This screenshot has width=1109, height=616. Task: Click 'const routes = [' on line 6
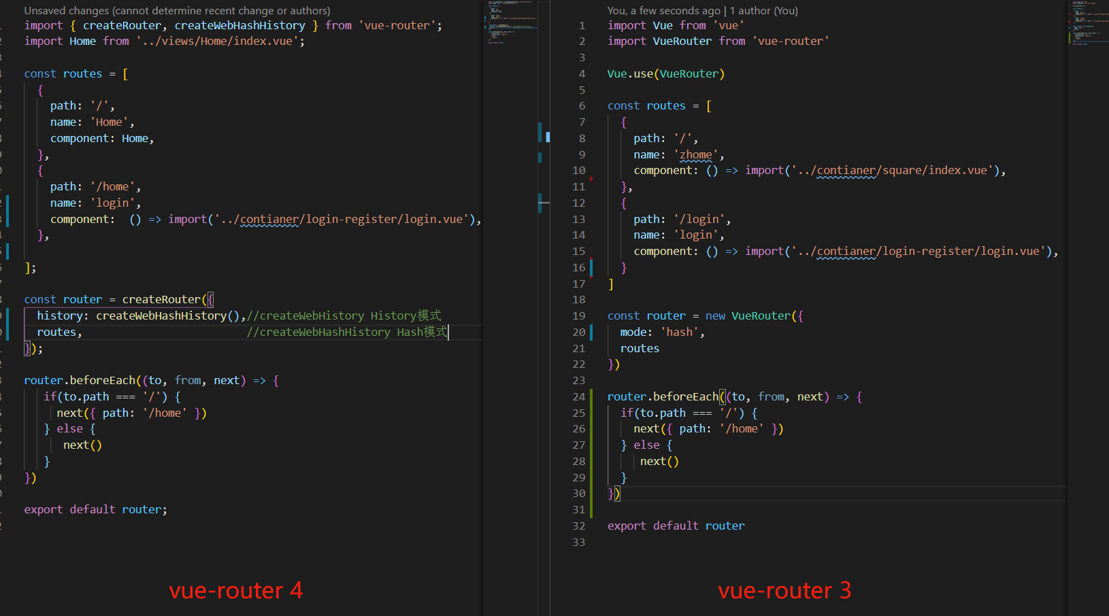660,106
